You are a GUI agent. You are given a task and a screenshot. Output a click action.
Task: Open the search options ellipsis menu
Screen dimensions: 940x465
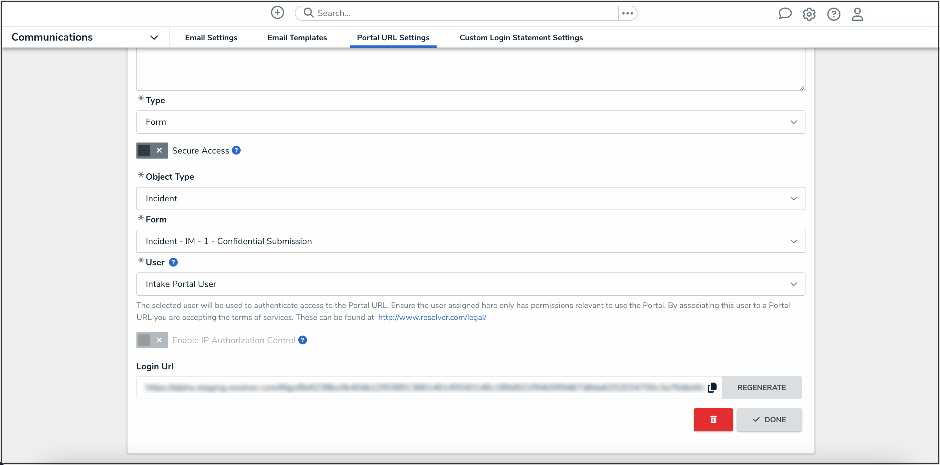coord(627,14)
